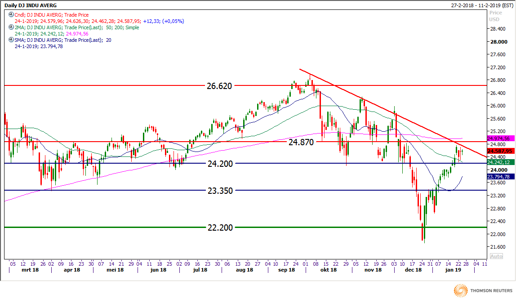Image resolution: width=516 pixels, height=299 pixels.
Task: Click the blue 23.794,78 price tag
Action: click(x=499, y=177)
